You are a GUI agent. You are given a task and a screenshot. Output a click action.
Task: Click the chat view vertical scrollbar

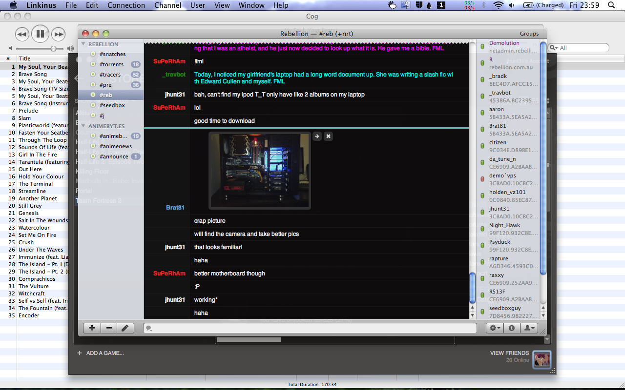pyautogui.click(x=472, y=288)
